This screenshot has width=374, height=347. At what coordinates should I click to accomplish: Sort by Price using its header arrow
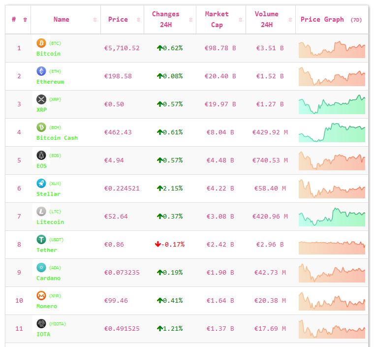pos(138,20)
